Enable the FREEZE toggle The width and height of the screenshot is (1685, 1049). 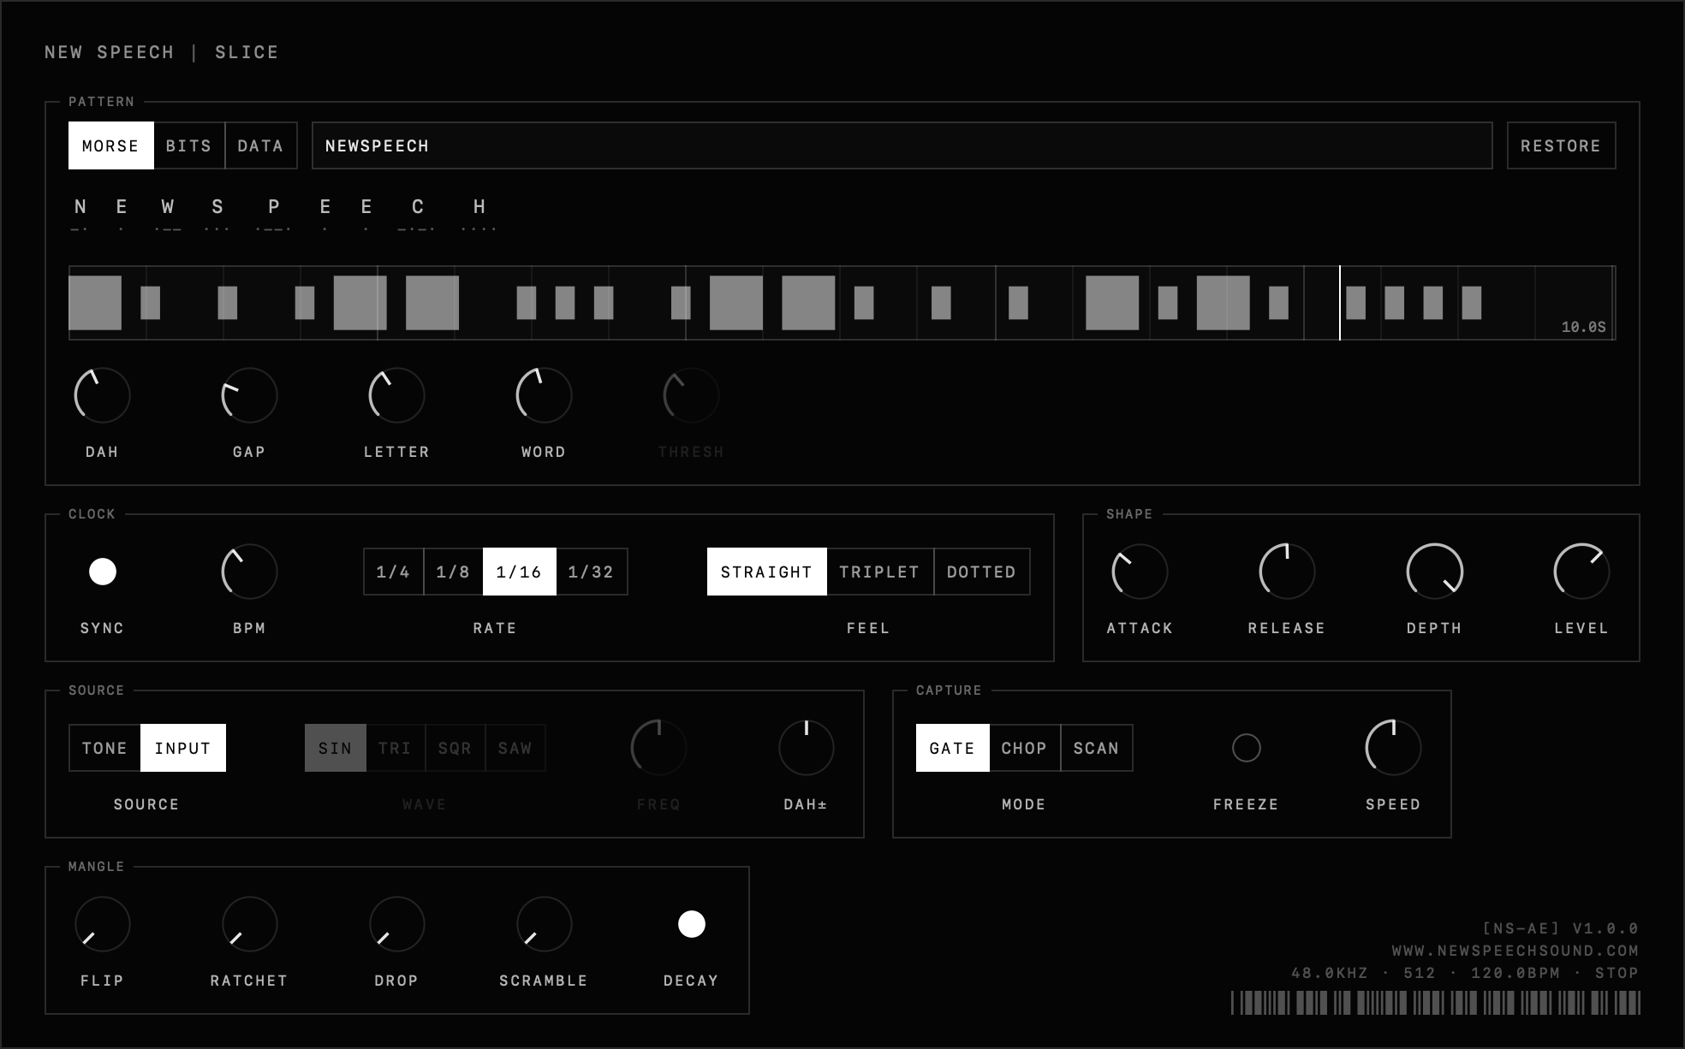pyautogui.click(x=1247, y=748)
